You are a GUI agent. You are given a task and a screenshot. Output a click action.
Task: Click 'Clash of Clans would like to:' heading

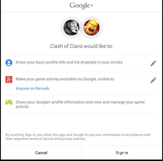tap(81, 46)
